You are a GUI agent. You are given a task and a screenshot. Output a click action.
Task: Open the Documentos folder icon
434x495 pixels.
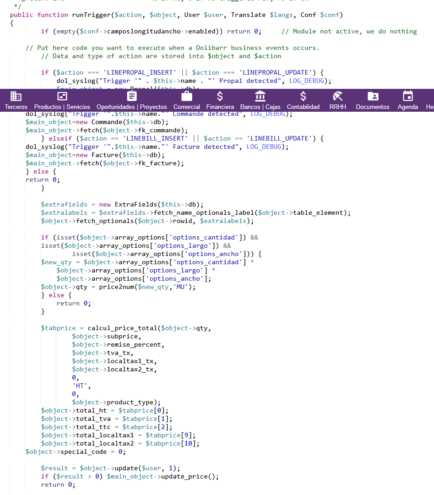[373, 96]
